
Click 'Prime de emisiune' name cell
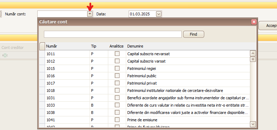coord(188,120)
